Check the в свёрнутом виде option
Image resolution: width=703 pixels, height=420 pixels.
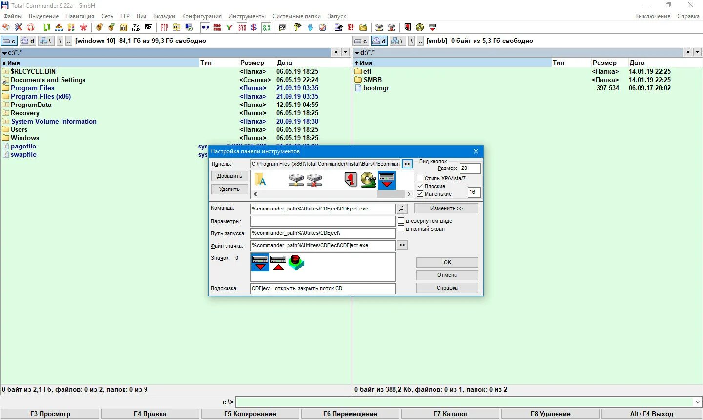click(x=401, y=221)
